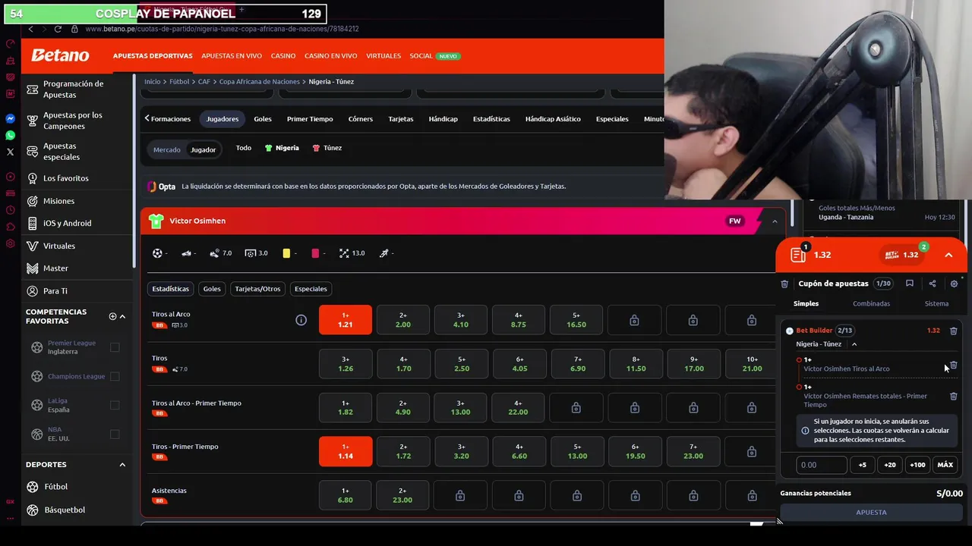Open the bet coupon settings gear

pyautogui.click(x=955, y=284)
